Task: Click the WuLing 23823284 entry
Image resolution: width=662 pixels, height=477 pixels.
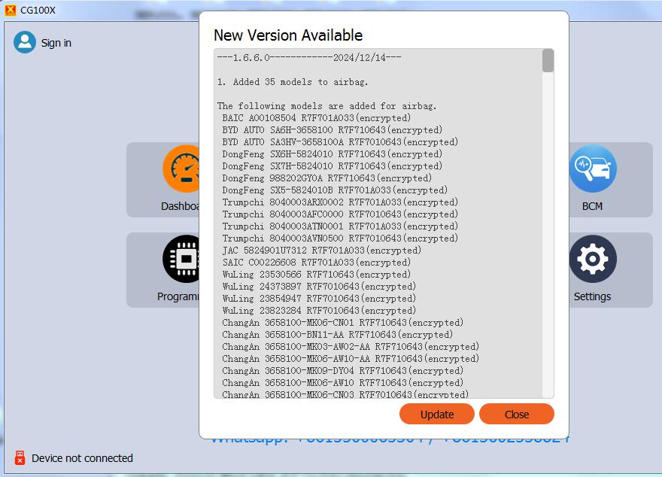Action: tap(319, 310)
